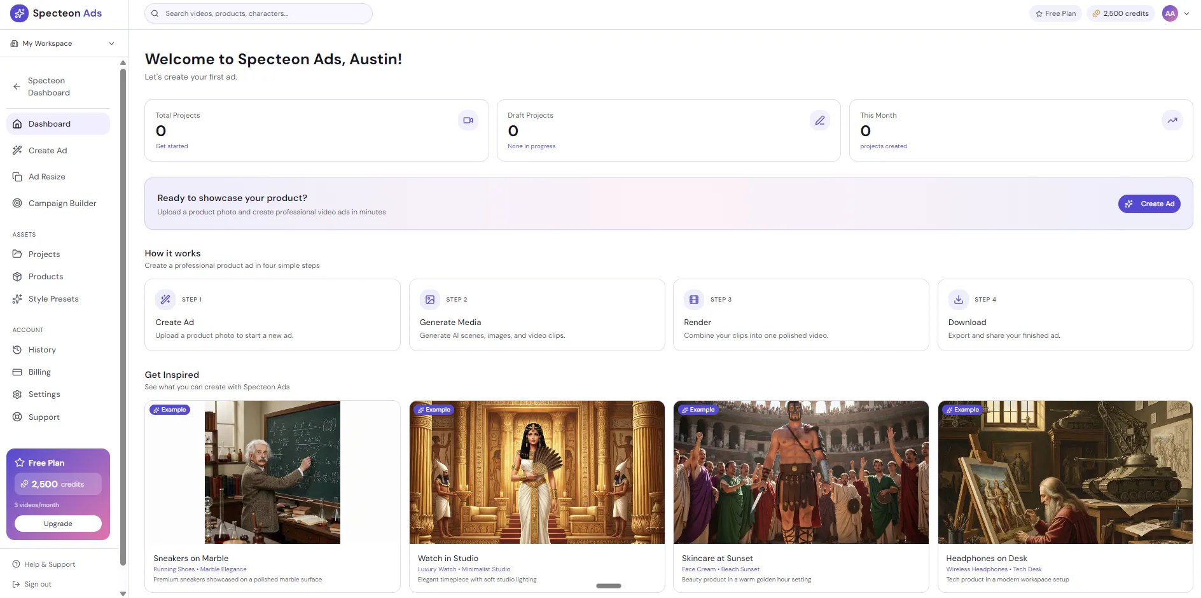Viewport: 1201px width, 598px height.
Task: Click the Step 2 Generate Media card title
Action: [x=450, y=323]
